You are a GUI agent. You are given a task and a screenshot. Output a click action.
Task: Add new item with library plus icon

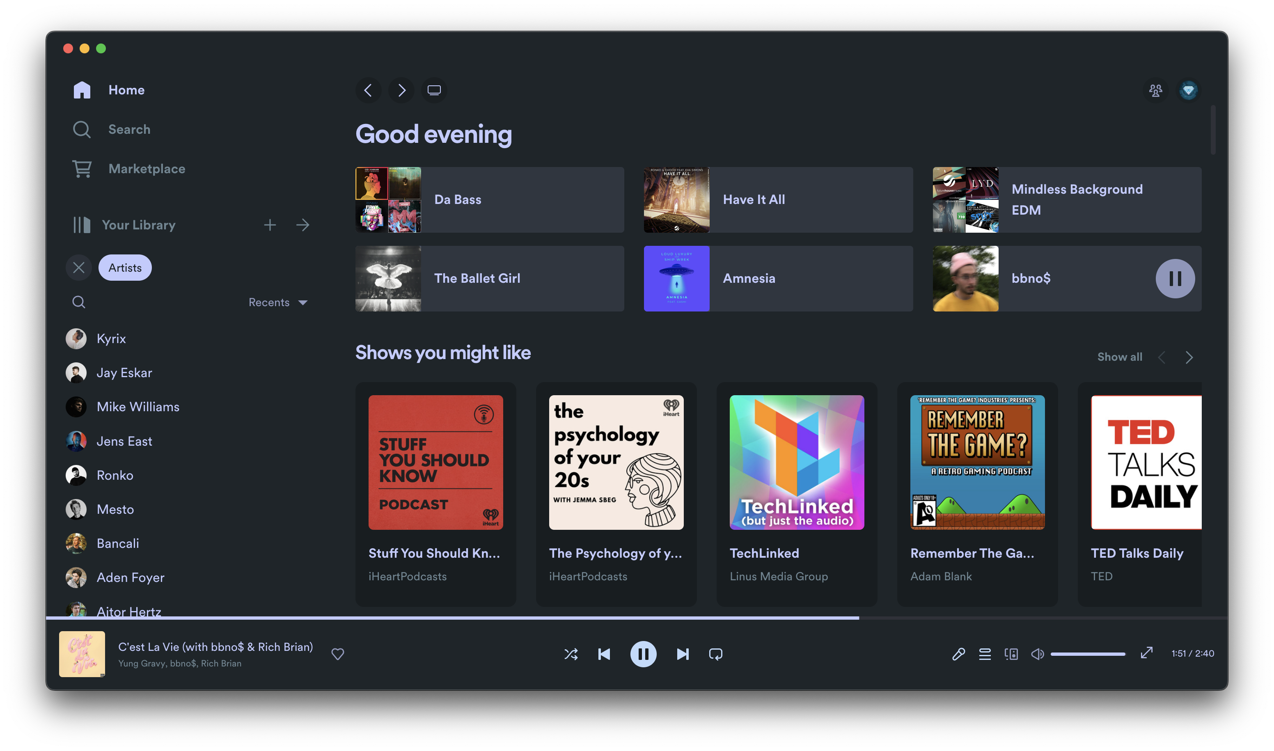pyautogui.click(x=270, y=225)
